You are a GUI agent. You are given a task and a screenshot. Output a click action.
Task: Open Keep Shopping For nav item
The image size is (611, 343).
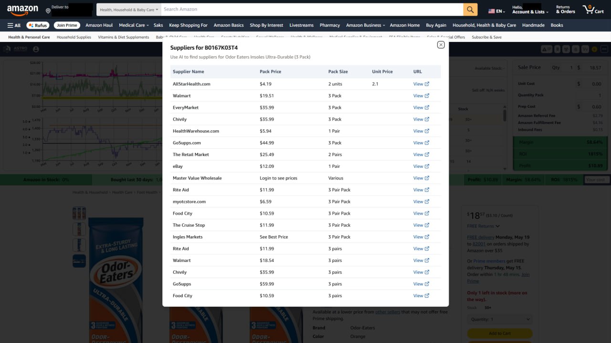(188, 25)
